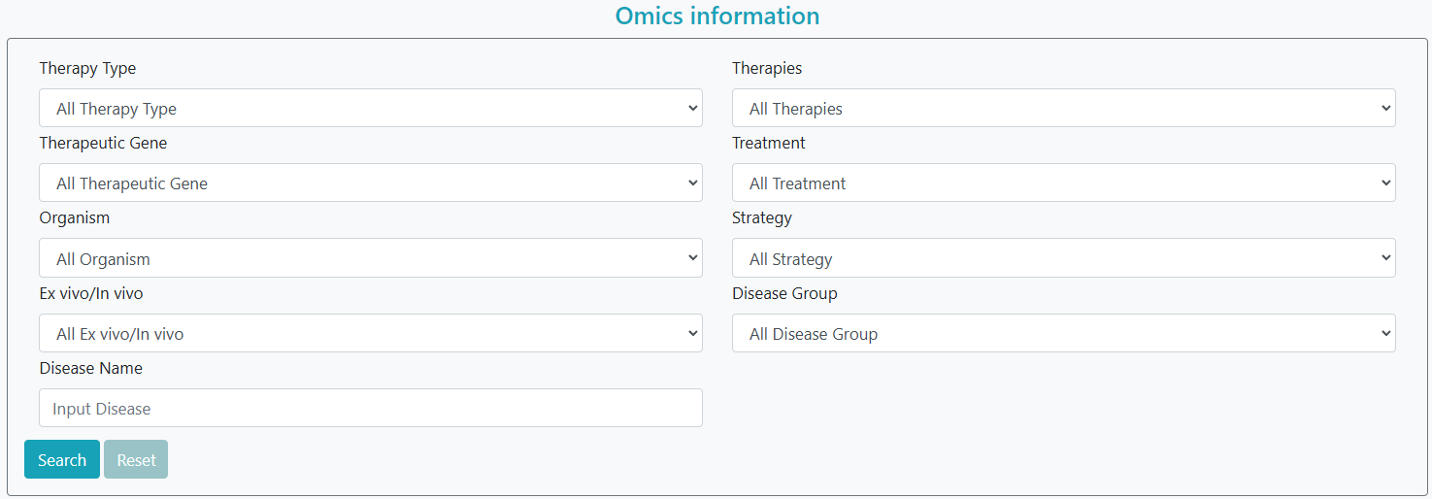Viewport: 1432px width, 499px height.
Task: Expand the All Disease Group dropdown
Action: [x=1064, y=333]
